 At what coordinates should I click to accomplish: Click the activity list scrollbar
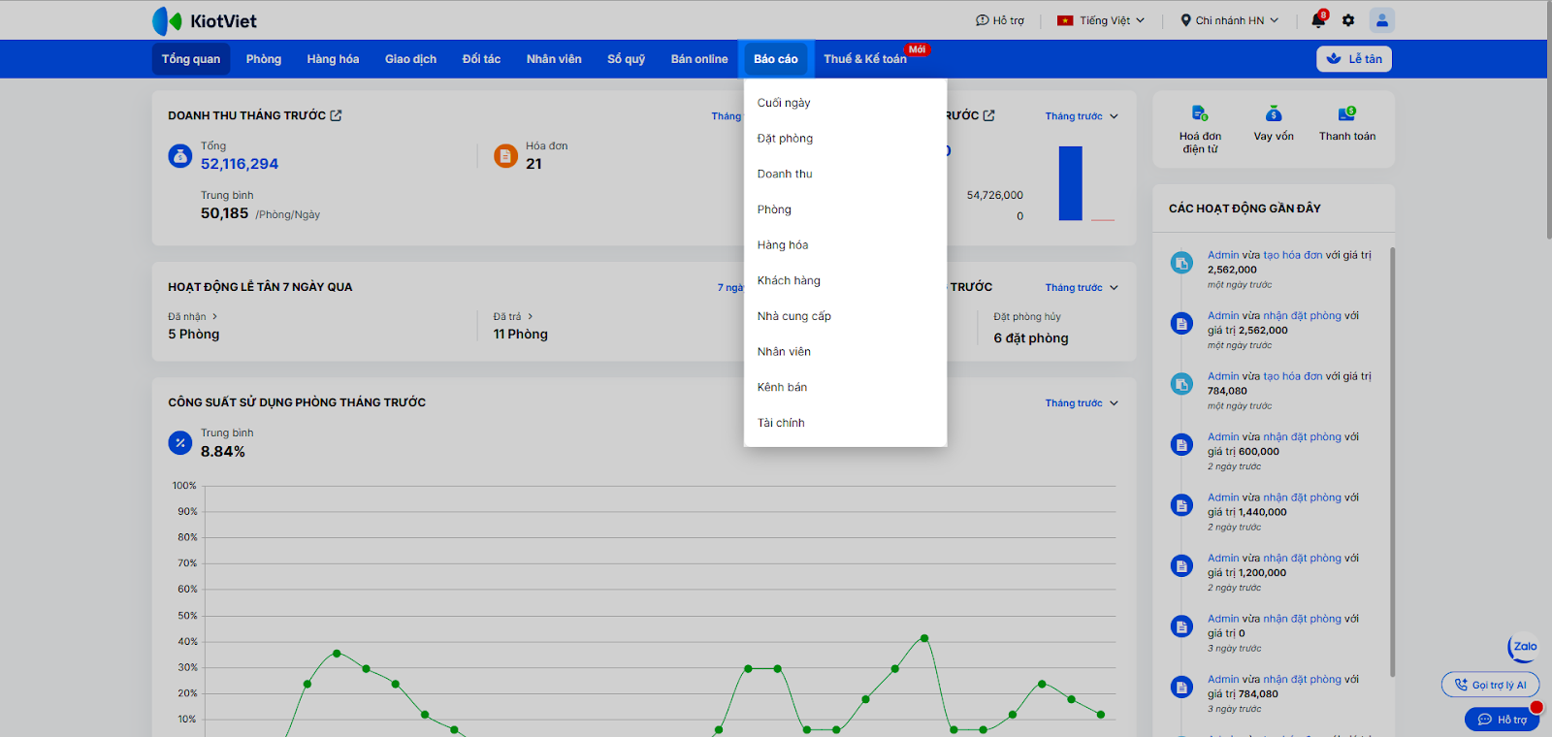click(x=1393, y=462)
